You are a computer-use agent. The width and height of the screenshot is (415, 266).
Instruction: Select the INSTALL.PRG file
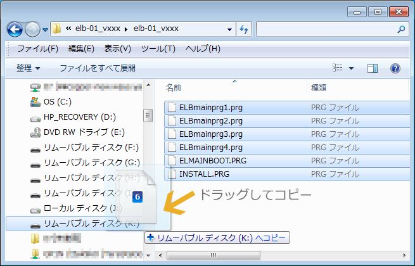[206, 174]
